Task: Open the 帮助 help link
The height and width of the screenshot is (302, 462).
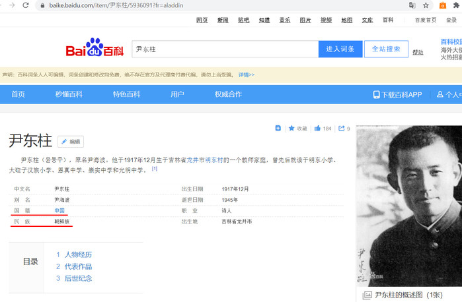Action: click(418, 52)
